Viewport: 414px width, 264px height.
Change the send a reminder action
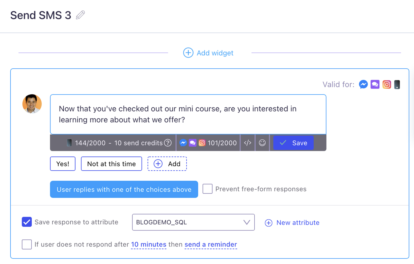pos(211,244)
